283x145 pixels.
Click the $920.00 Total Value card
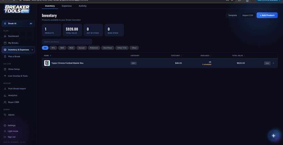(x=72, y=30)
